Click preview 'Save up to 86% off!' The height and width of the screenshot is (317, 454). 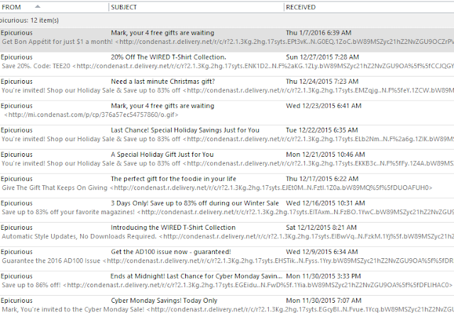tap(31, 285)
